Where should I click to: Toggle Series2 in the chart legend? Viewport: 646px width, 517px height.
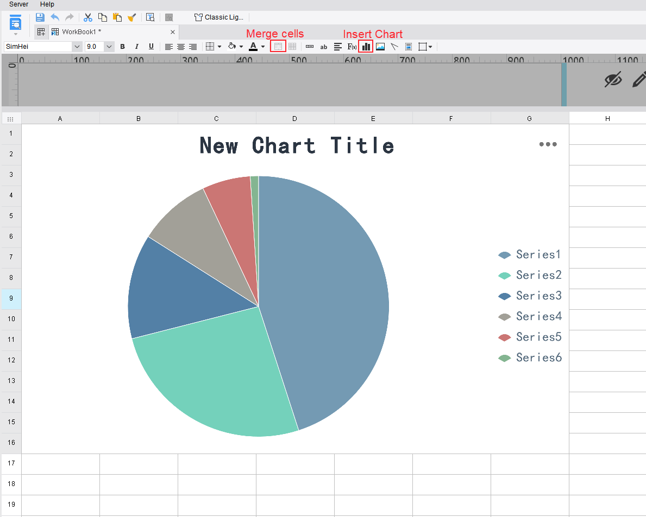(x=530, y=275)
